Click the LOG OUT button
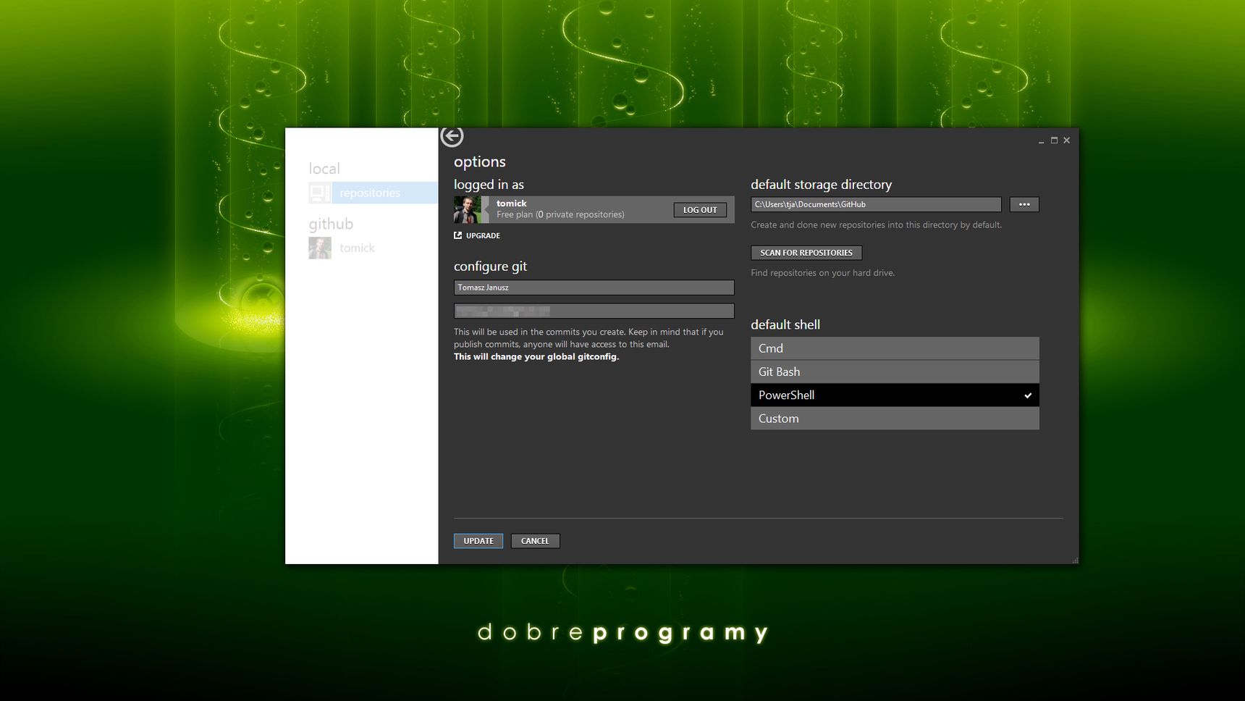The width and height of the screenshot is (1245, 701). [700, 210]
